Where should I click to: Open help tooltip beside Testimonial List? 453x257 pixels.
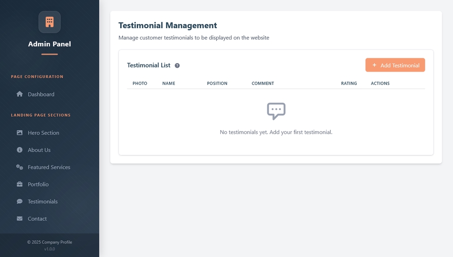click(x=177, y=66)
